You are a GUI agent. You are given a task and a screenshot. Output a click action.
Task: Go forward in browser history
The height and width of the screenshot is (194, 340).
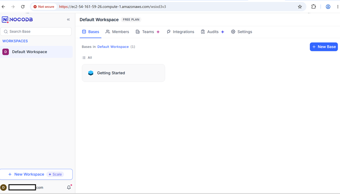[x=13, y=7]
